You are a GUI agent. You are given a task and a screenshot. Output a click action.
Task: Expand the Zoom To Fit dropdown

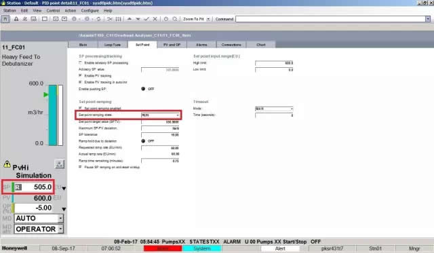[x=208, y=19]
